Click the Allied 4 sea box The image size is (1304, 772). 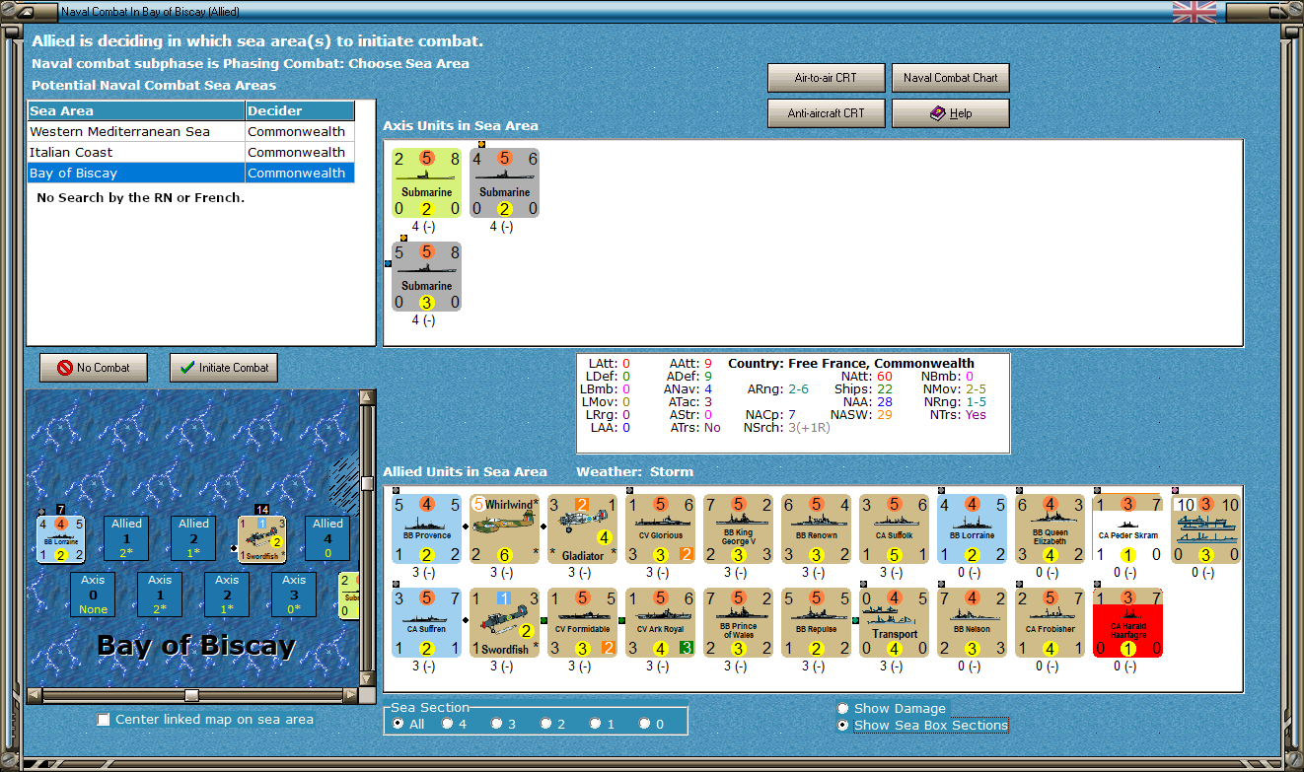[327, 538]
